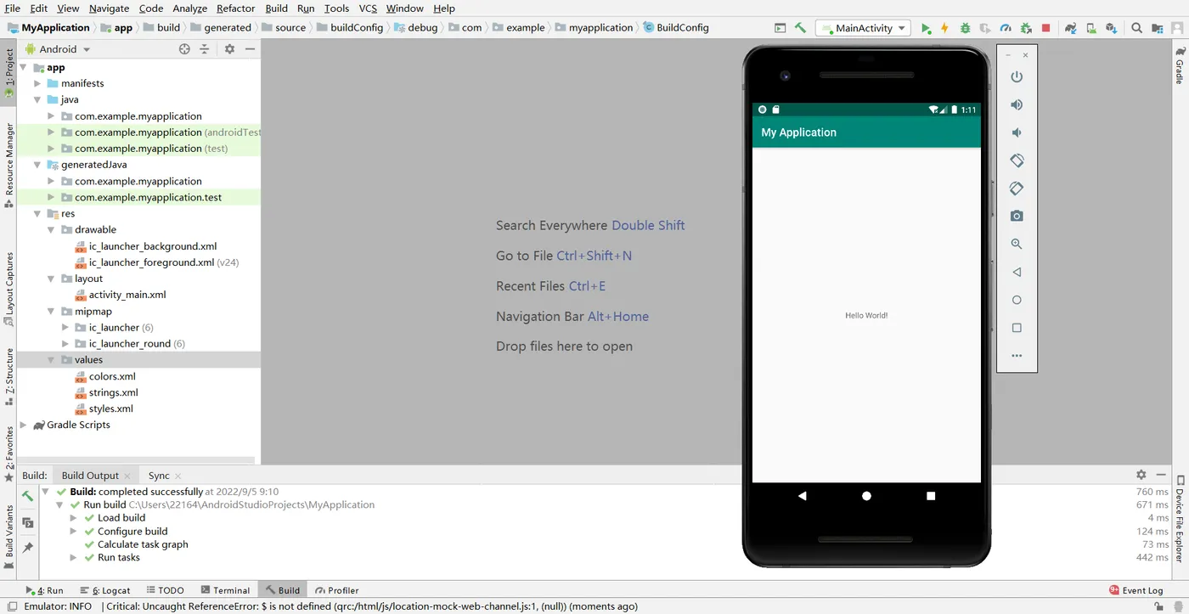The height and width of the screenshot is (614, 1189).
Task: Expand the ic_launcher mipmap entry
Action: (x=65, y=328)
